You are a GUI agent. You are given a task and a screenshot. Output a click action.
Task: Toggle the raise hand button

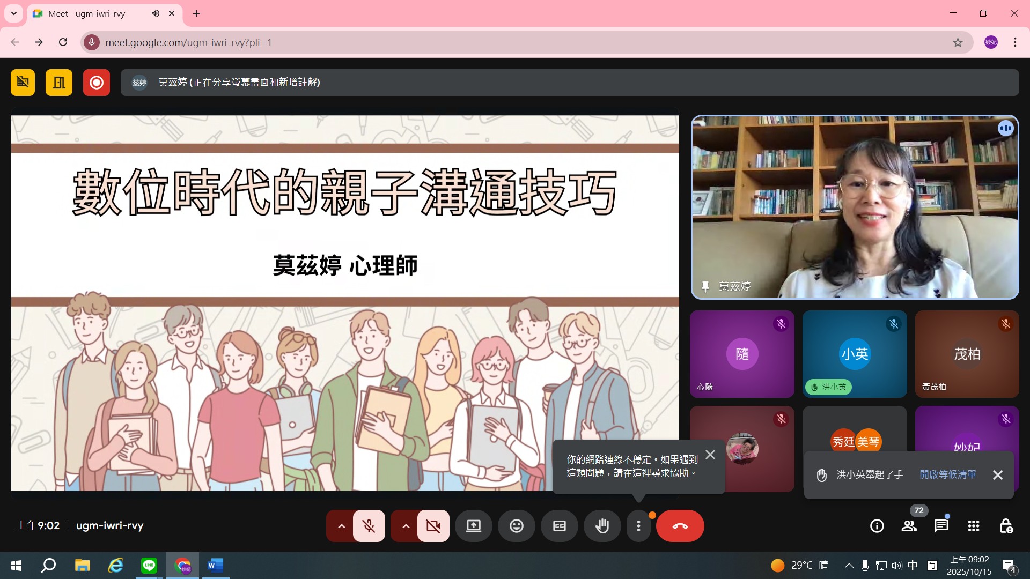click(x=602, y=526)
